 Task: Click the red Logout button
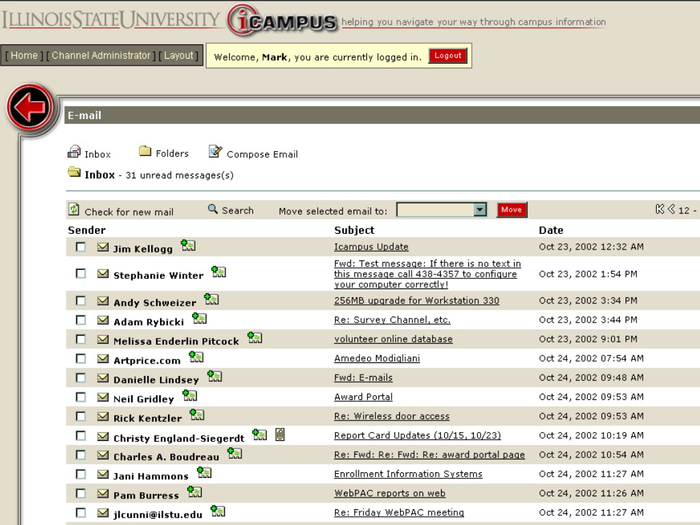(x=448, y=56)
